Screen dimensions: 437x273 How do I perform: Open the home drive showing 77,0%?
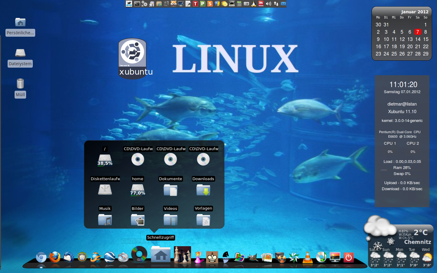click(x=137, y=190)
